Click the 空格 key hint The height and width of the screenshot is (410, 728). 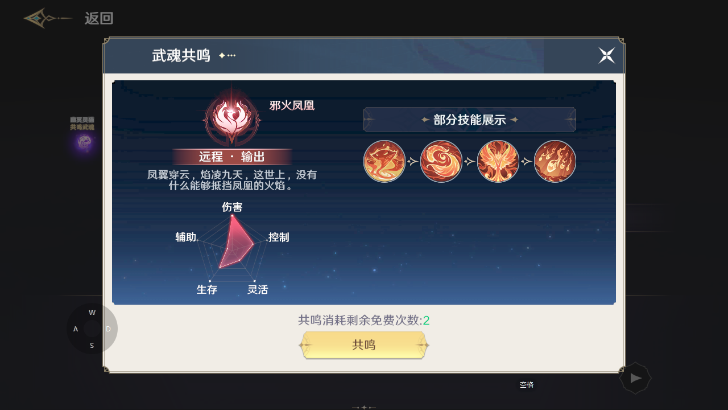pos(527,385)
